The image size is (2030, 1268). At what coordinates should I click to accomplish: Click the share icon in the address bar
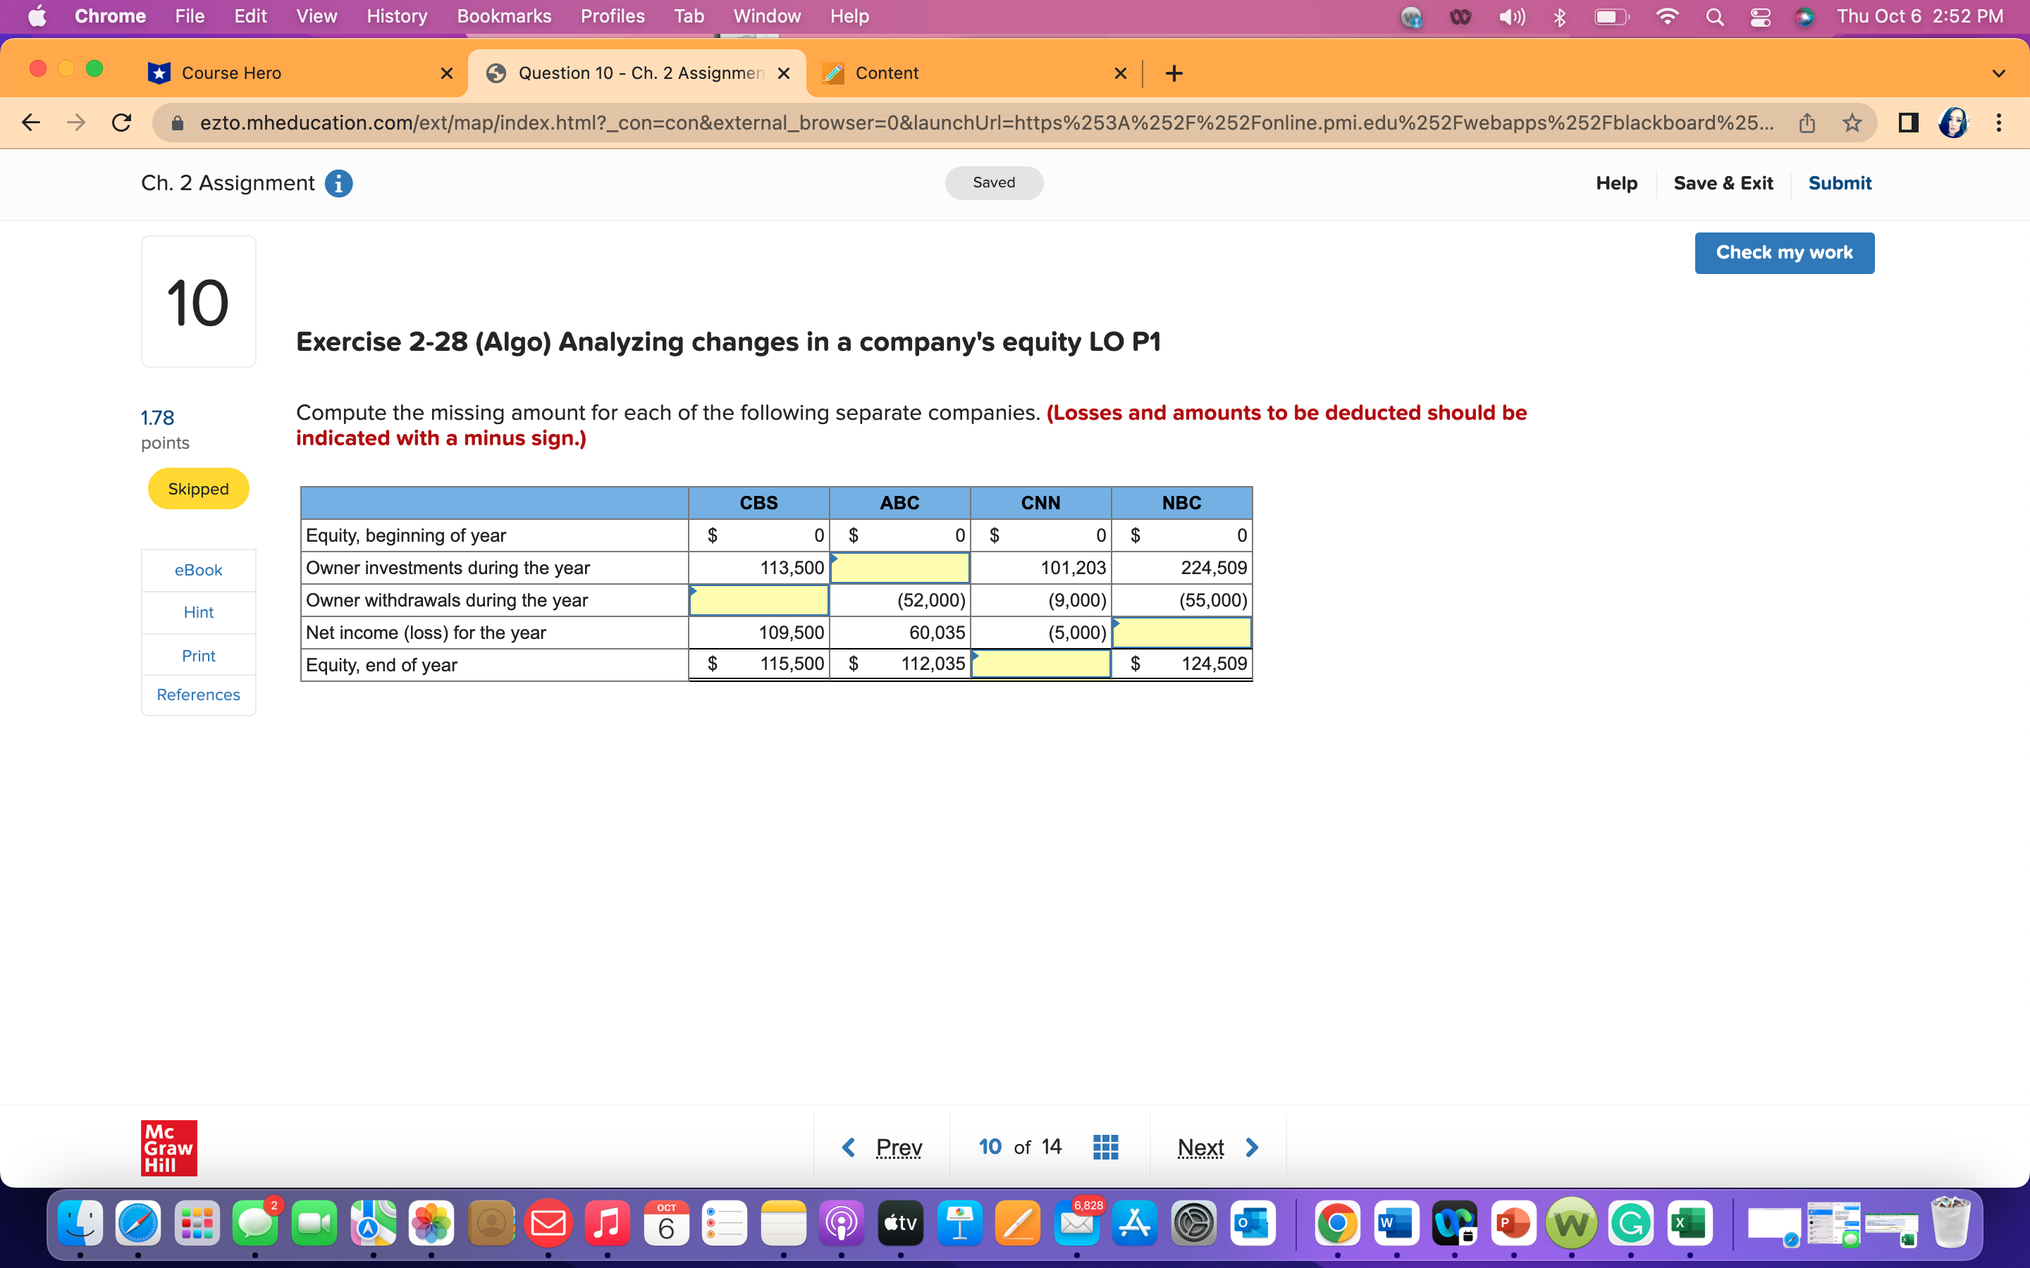(1807, 123)
